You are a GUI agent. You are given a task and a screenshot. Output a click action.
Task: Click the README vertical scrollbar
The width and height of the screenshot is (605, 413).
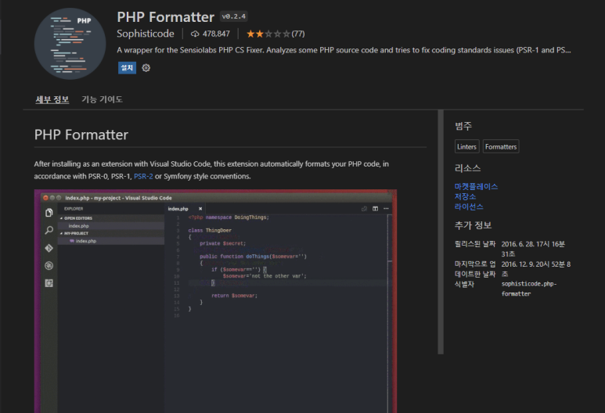coord(441,232)
